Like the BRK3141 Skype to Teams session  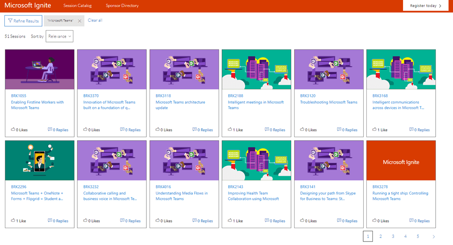(x=308, y=221)
